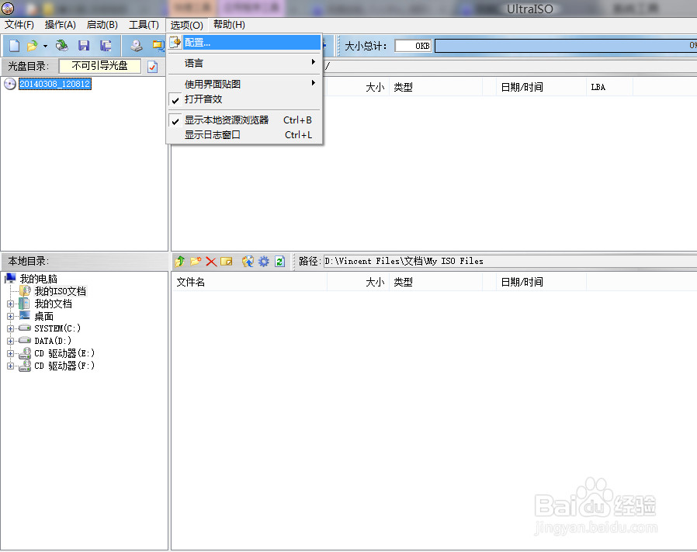
Task: Open the 工具(T) menu
Action: tap(144, 25)
